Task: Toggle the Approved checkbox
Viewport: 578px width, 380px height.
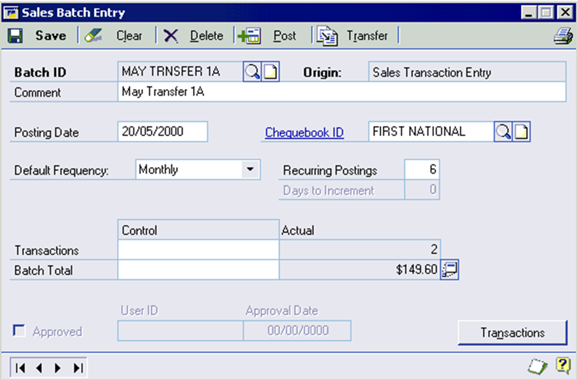Action: click(x=19, y=331)
